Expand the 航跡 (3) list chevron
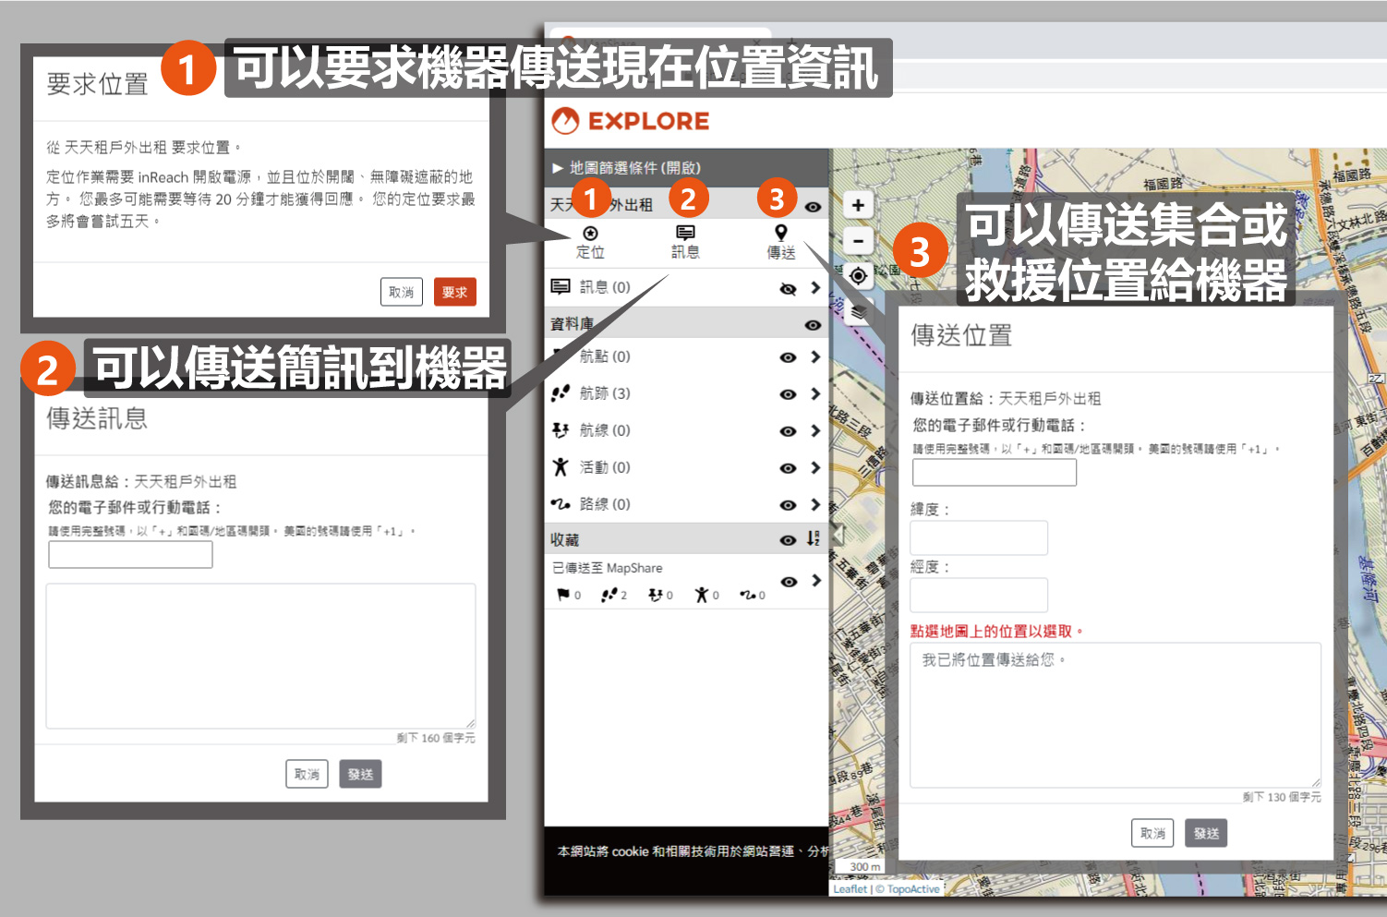This screenshot has width=1387, height=917. click(x=815, y=393)
